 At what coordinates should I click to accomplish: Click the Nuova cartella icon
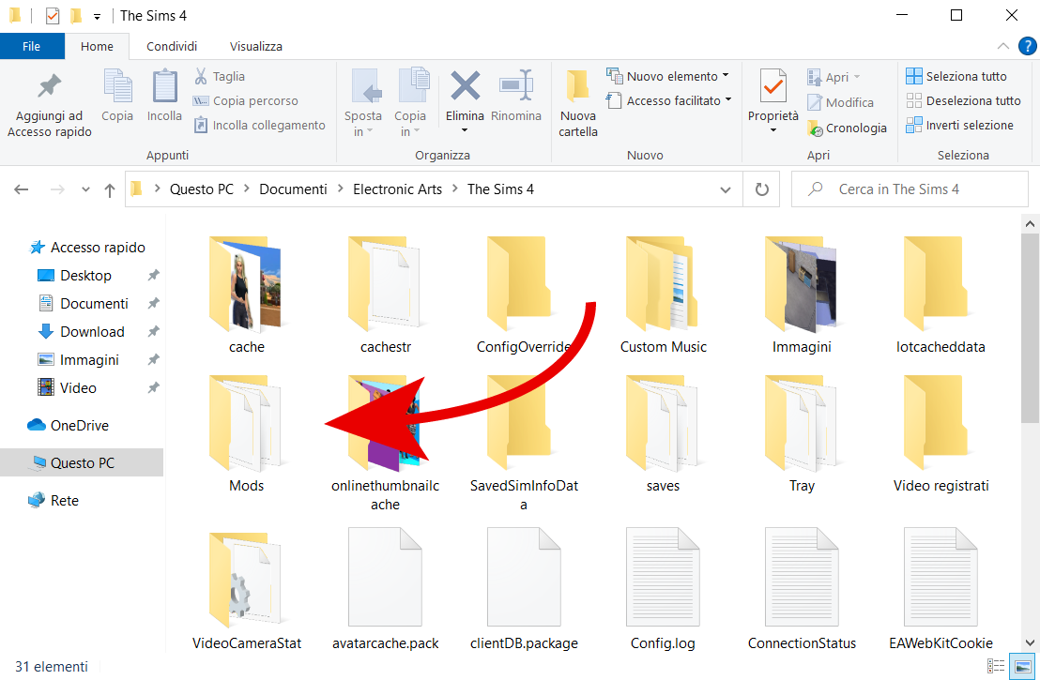click(x=578, y=88)
